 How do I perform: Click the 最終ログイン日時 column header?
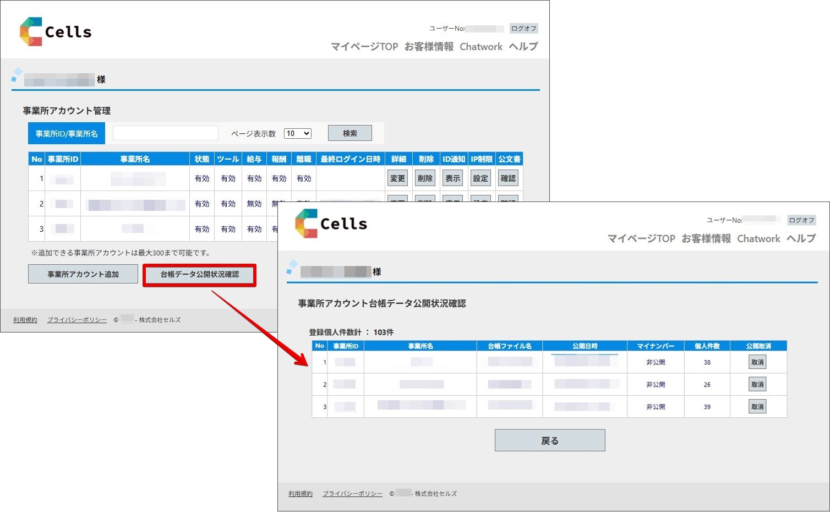[x=351, y=159]
